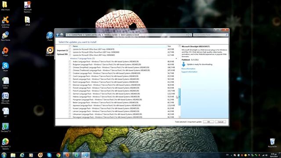This screenshot has height=158, width=281.
Task: Open the COST A WEEK document icon
Action: point(5,83)
